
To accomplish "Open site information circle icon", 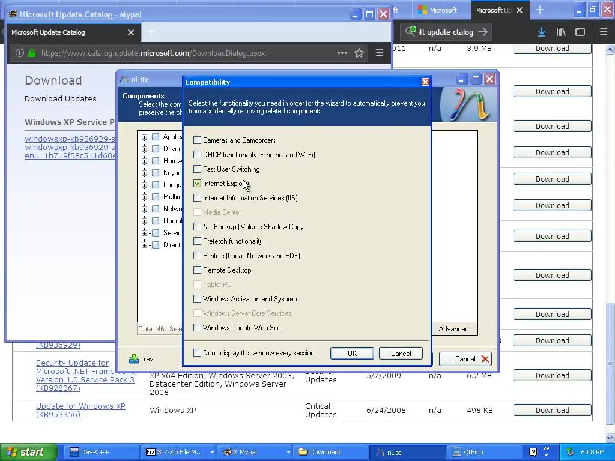I will click(20, 53).
